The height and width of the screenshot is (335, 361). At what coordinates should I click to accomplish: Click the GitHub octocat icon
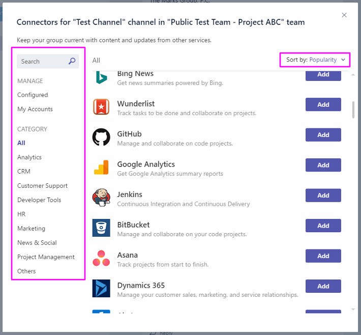101,137
